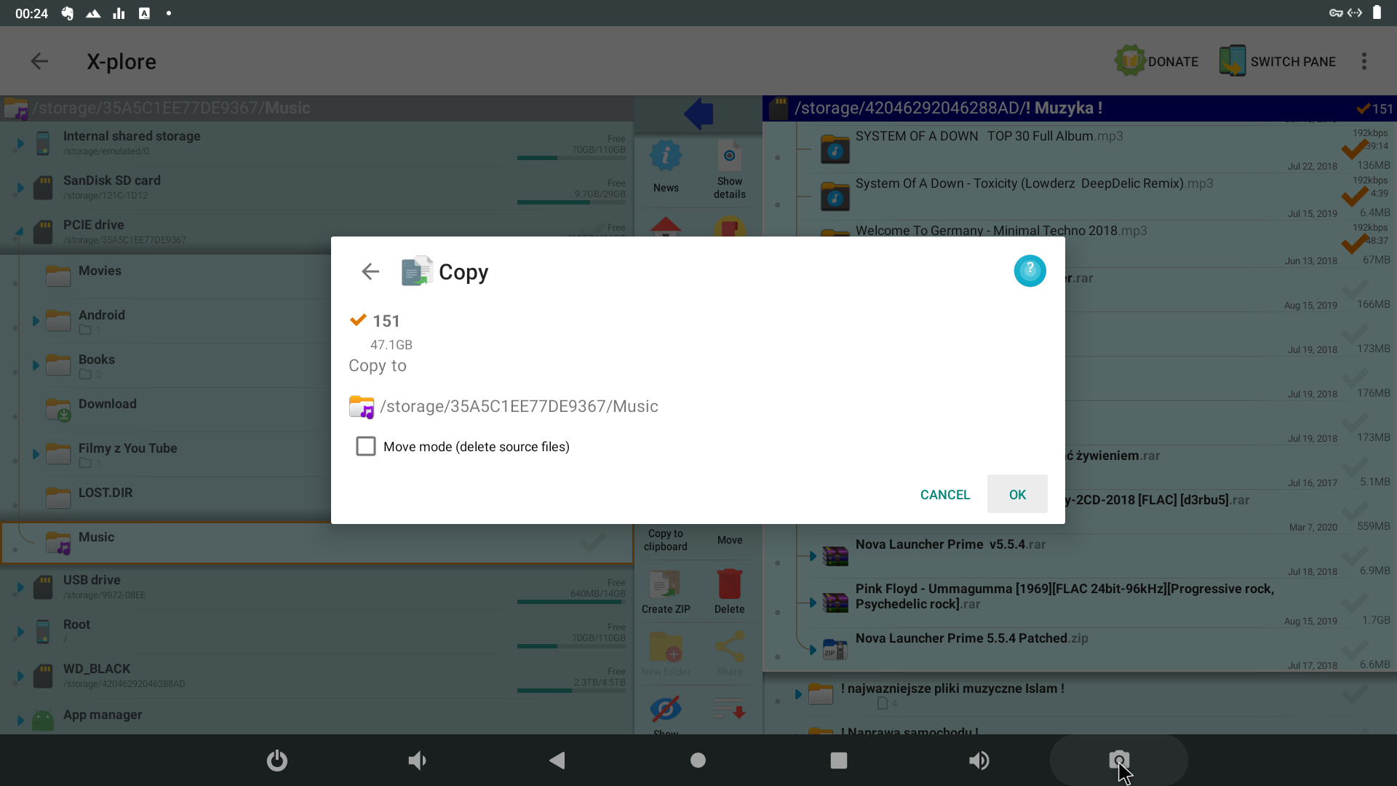
Task: Expand the Filmy z You Tube folder
Action: point(36,454)
